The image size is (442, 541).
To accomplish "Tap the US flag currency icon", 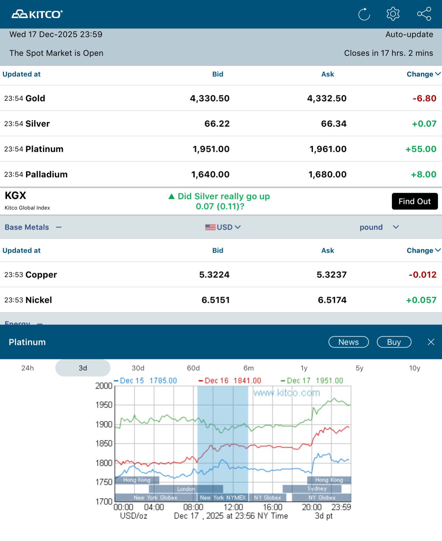I will click(210, 227).
